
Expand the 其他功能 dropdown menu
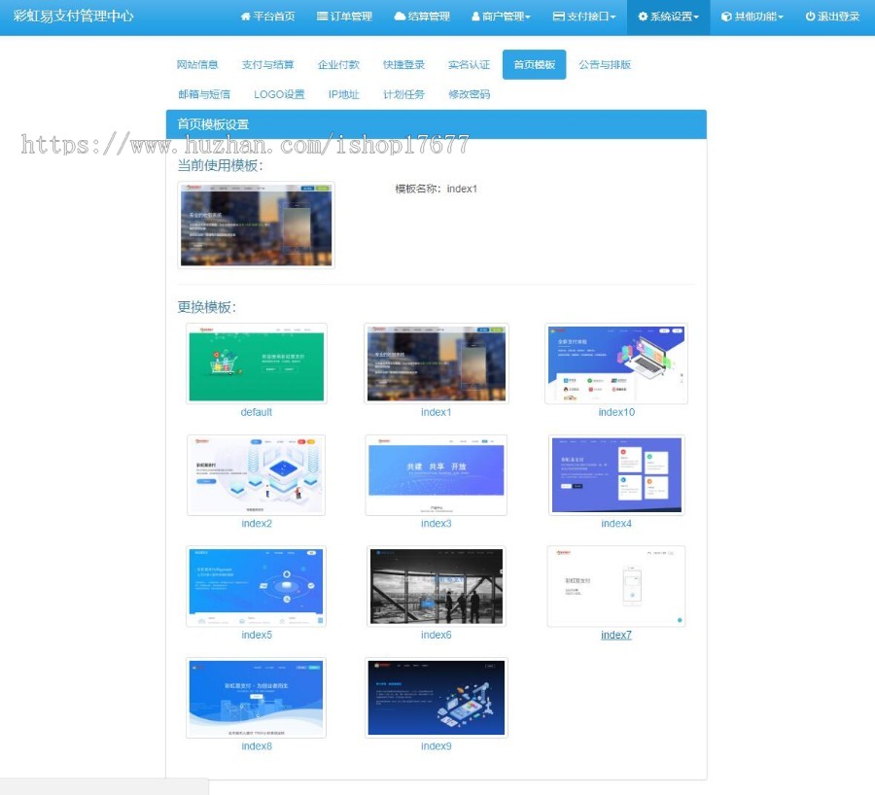click(752, 17)
